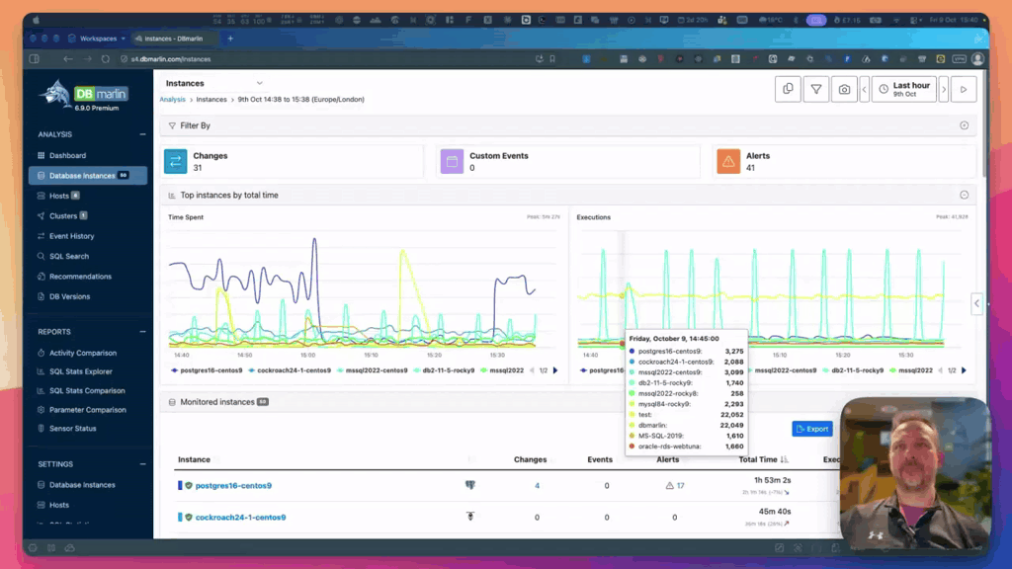Click the SQL Stats Explorer icon
1012x569 pixels.
click(x=42, y=371)
